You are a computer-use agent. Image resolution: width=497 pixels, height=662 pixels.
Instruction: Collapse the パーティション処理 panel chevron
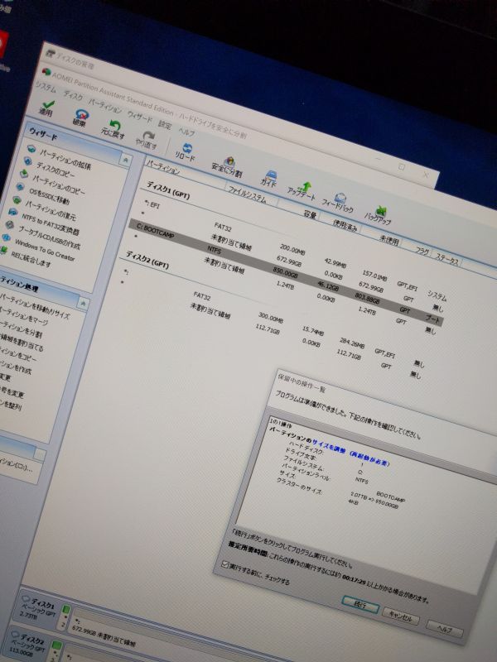pos(84,302)
